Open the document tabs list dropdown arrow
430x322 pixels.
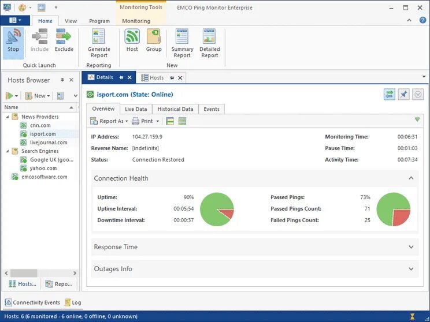point(424,77)
